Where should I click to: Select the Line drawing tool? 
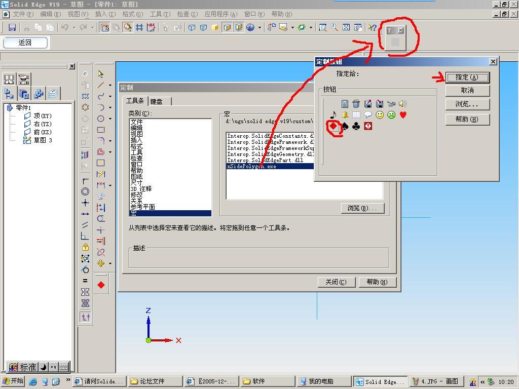pos(101,85)
